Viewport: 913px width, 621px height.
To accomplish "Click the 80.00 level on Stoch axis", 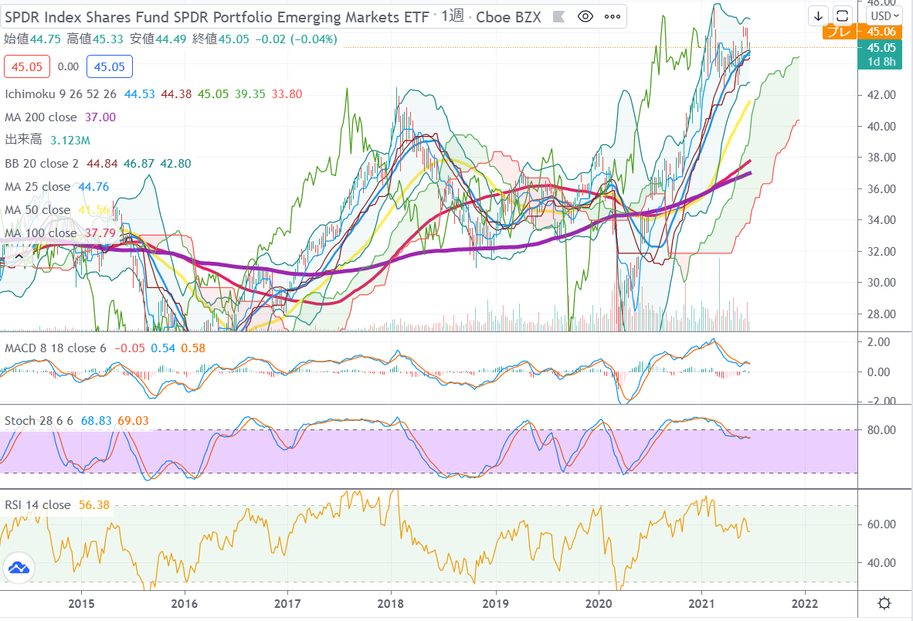I will [881, 429].
